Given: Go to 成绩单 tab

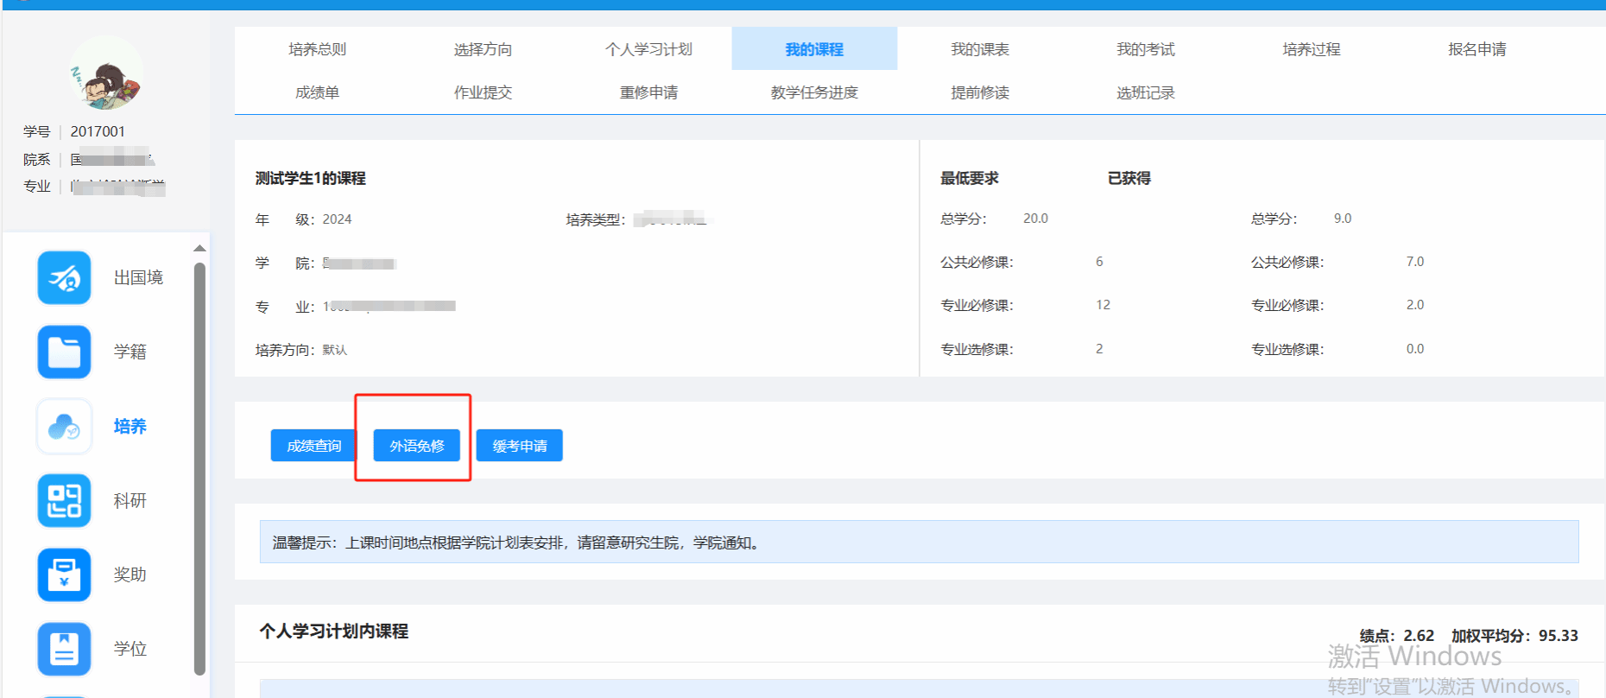Looking at the screenshot, I should [x=317, y=92].
